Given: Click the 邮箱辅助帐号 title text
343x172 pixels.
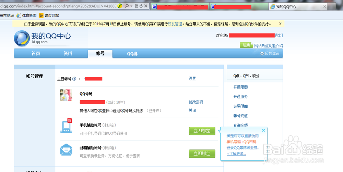Looking at the screenshot, I should [90, 148].
